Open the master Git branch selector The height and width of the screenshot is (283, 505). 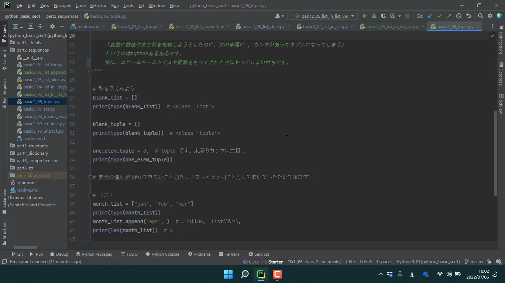[474, 262]
